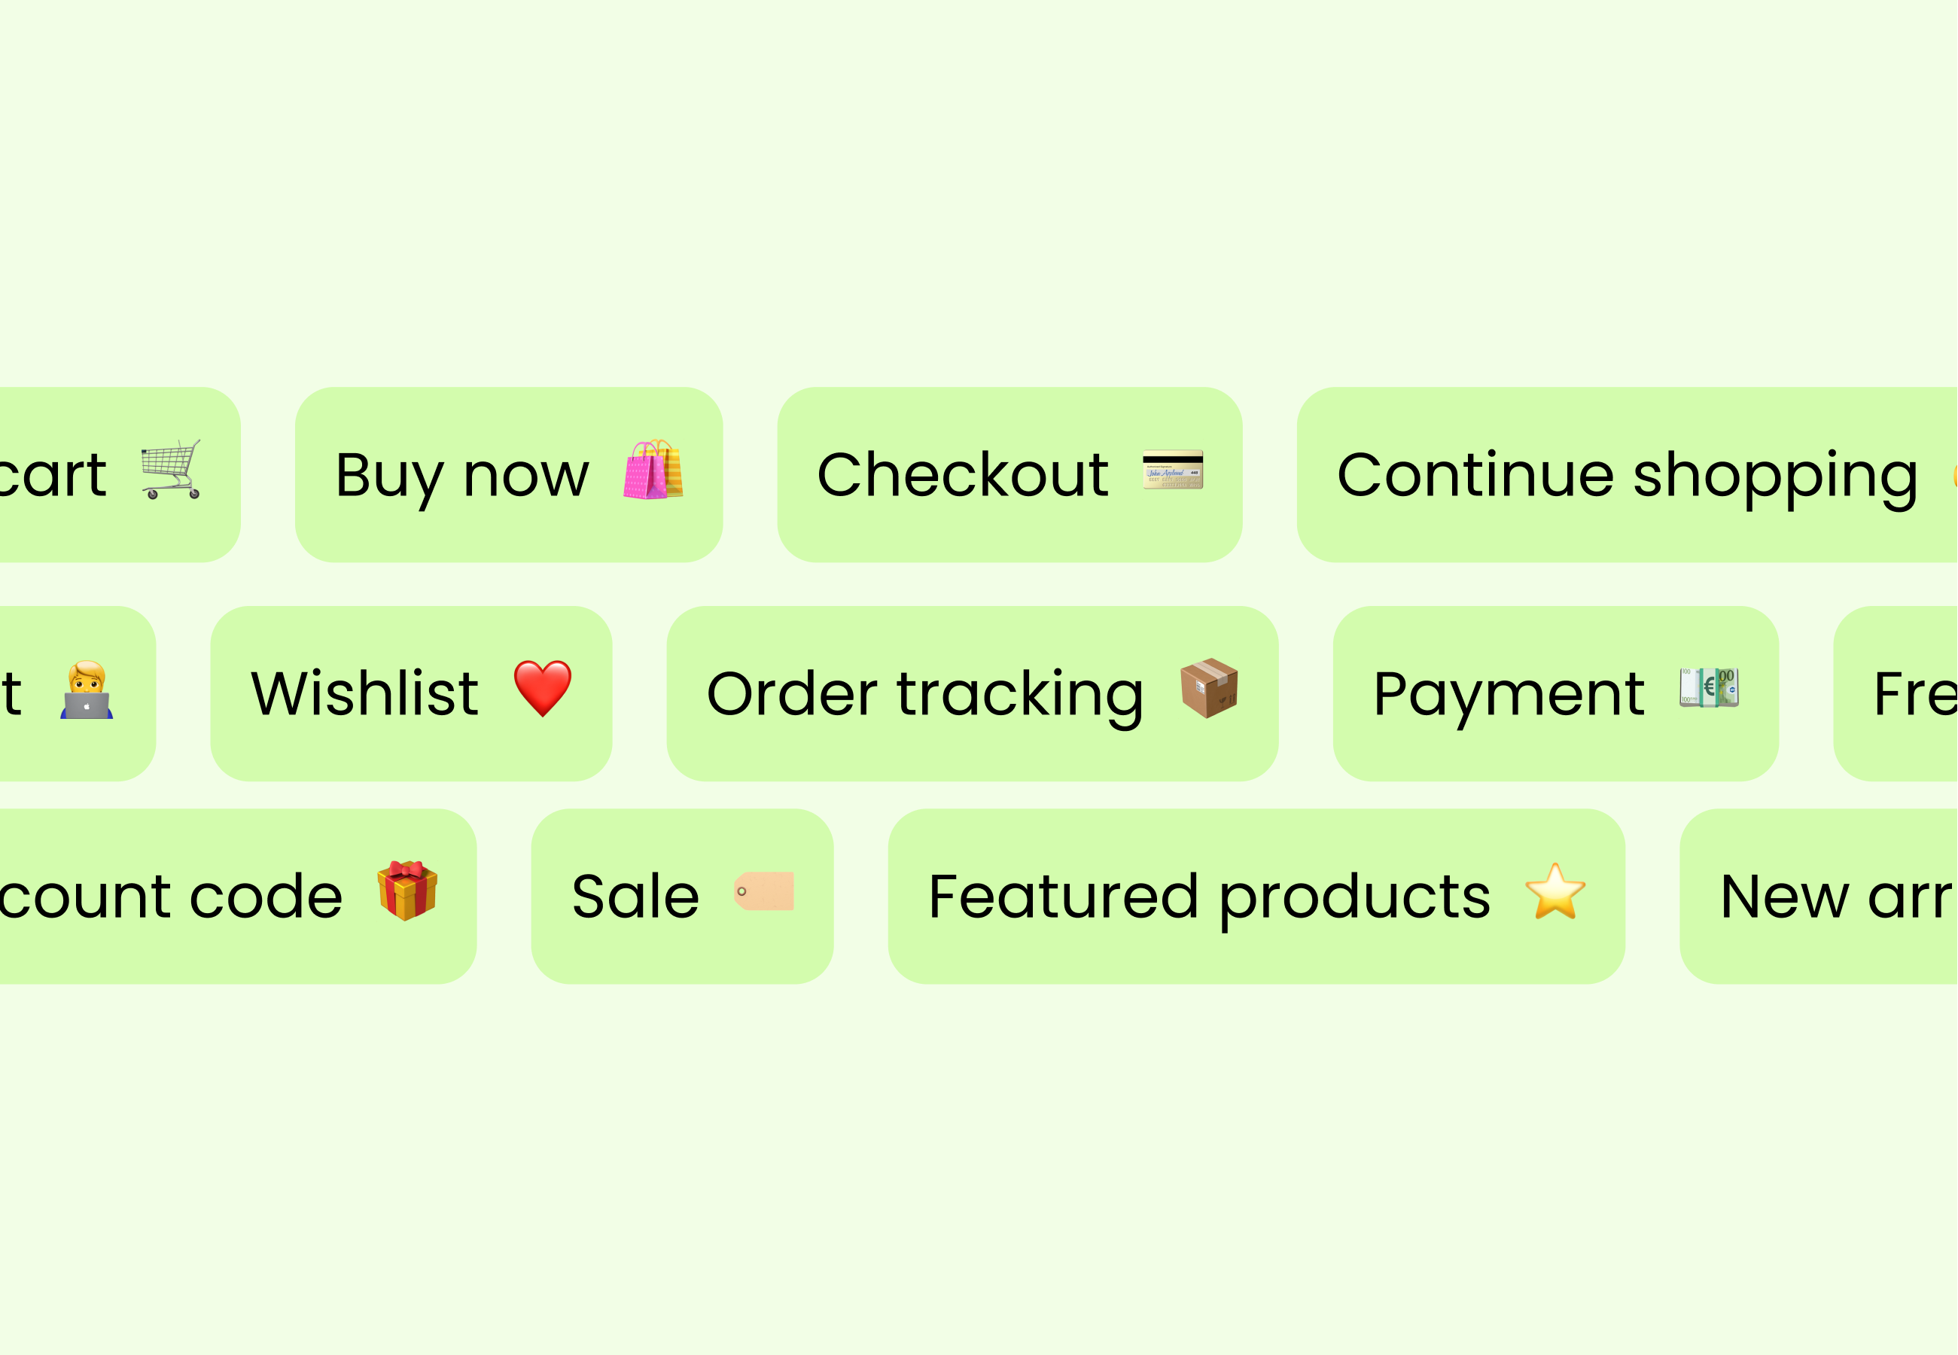This screenshot has width=1958, height=1355.
Task: Open the Checkout chip
Action: pyautogui.click(x=1009, y=474)
